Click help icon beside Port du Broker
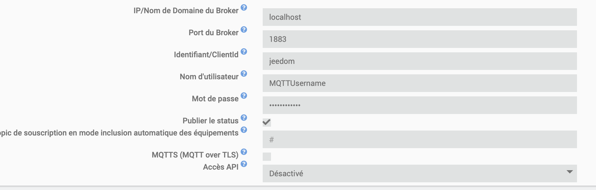The height and width of the screenshot is (190, 596). 244,29
